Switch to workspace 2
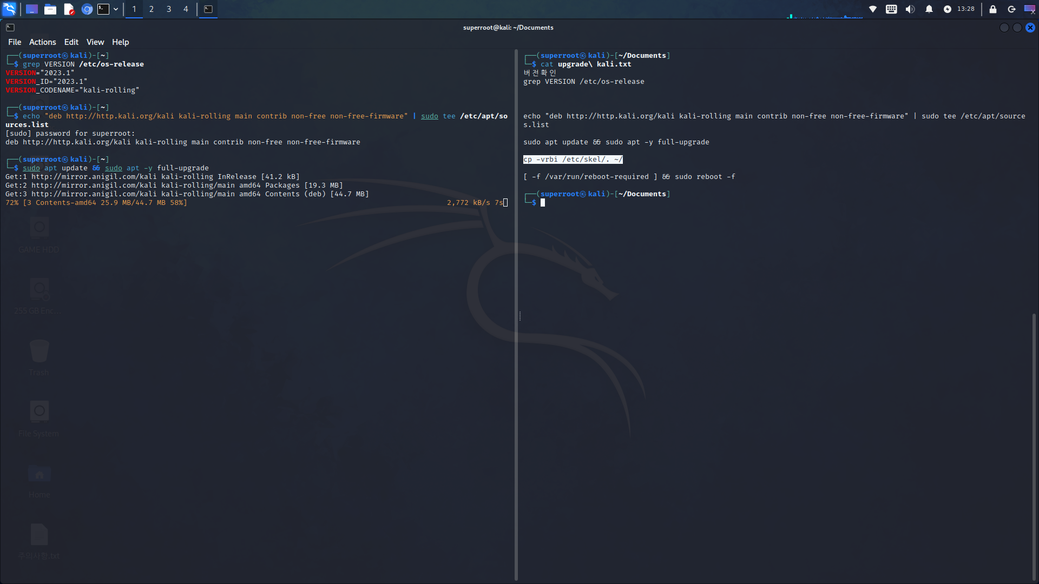The image size is (1039, 584). click(152, 9)
